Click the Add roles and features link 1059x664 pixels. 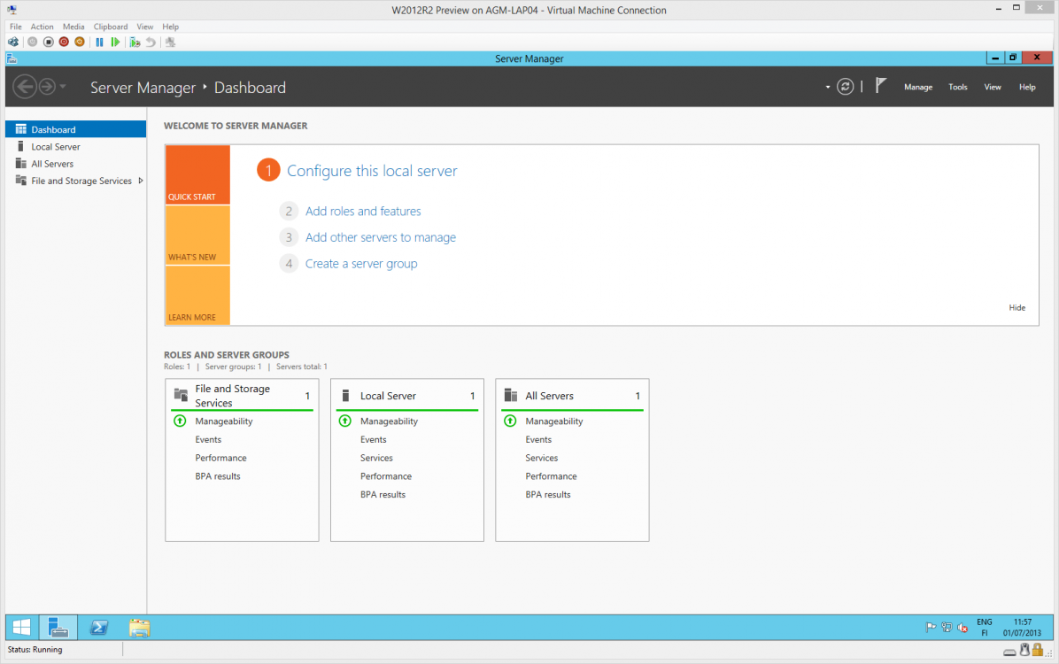[x=363, y=212]
